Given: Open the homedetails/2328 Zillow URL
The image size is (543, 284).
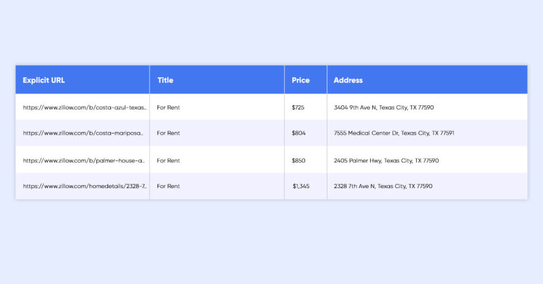Looking at the screenshot, I should (x=85, y=186).
